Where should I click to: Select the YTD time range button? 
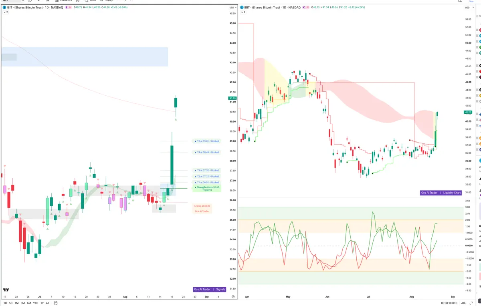pyautogui.click(x=36, y=303)
